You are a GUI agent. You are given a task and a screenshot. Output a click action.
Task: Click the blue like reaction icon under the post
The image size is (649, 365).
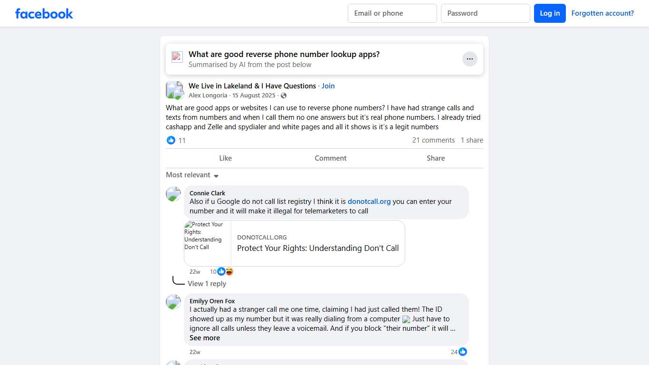171,140
